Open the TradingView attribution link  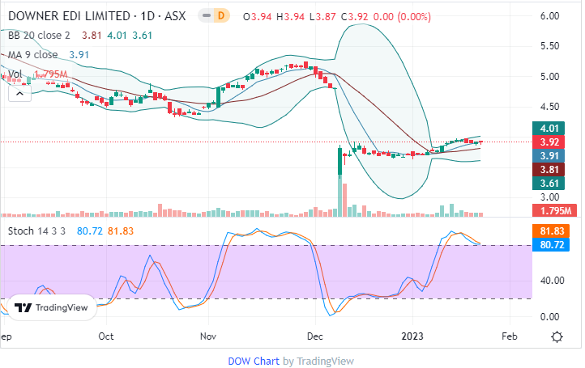(325, 362)
